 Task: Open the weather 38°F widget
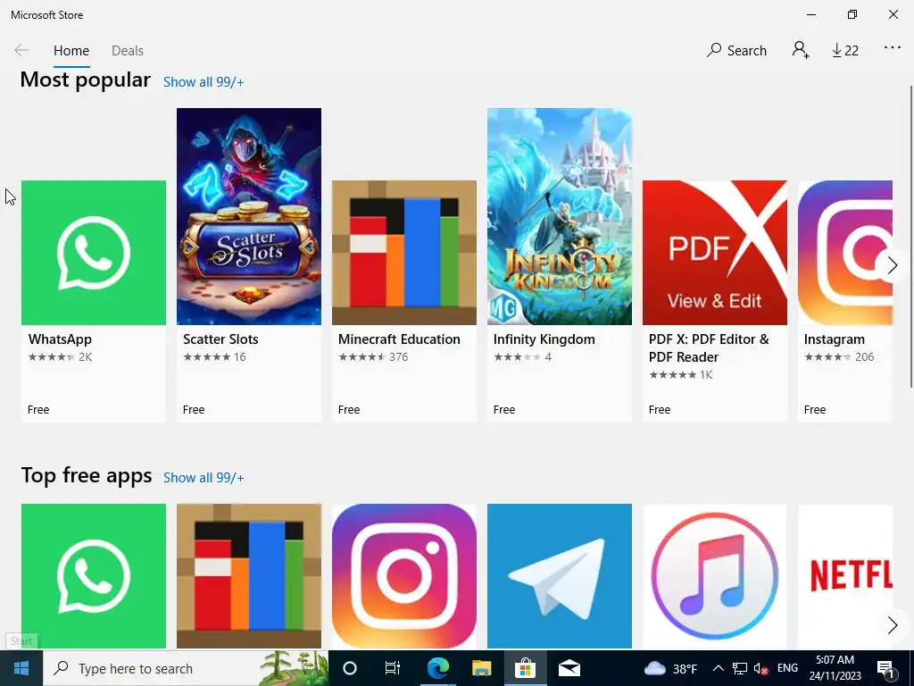[x=671, y=668]
